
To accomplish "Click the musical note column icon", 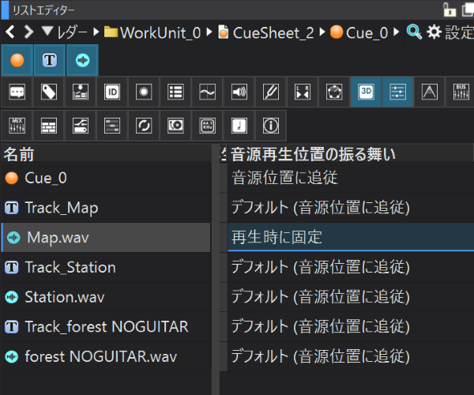I will [239, 126].
